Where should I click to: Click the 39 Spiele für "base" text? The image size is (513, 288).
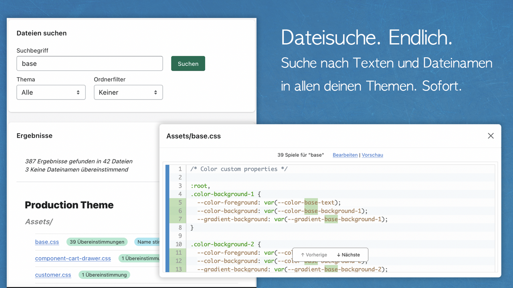pos(301,155)
